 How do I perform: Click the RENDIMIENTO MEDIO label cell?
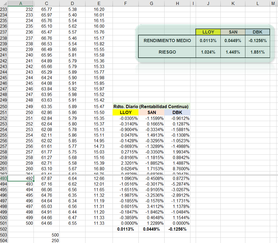pyautogui.click(x=167, y=41)
